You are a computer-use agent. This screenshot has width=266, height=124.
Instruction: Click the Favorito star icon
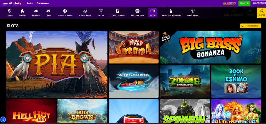click(x=250, y=11)
